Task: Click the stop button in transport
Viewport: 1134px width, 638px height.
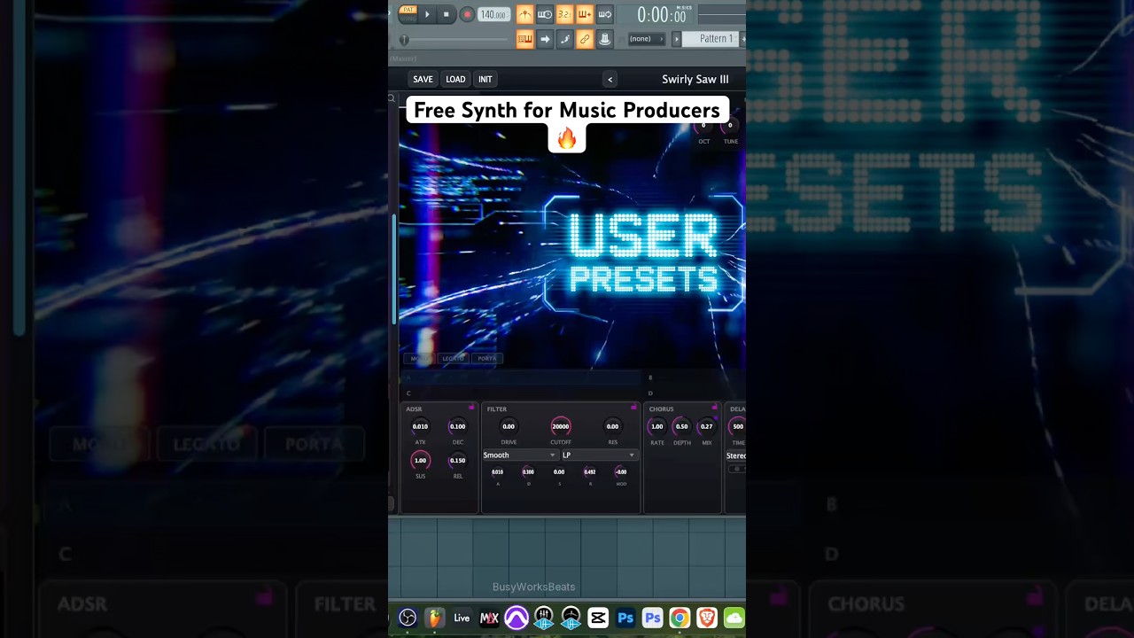Action: 447,14
